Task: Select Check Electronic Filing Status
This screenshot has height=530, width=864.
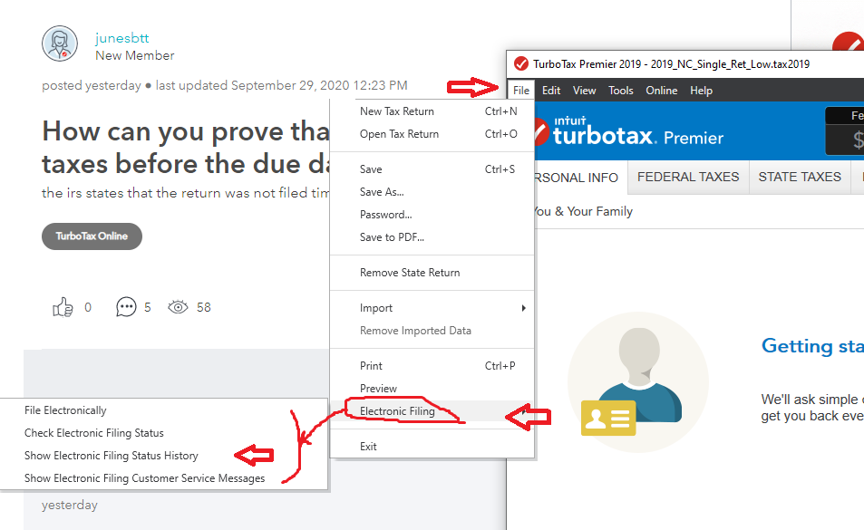Action: coord(164,432)
